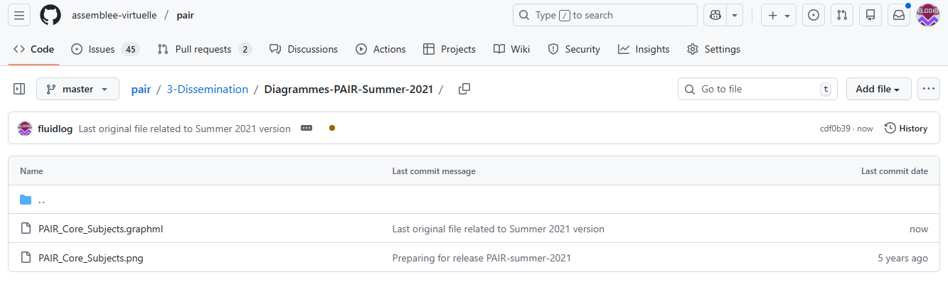Go to parent directory folder
The height and width of the screenshot is (287, 948).
coord(41,200)
